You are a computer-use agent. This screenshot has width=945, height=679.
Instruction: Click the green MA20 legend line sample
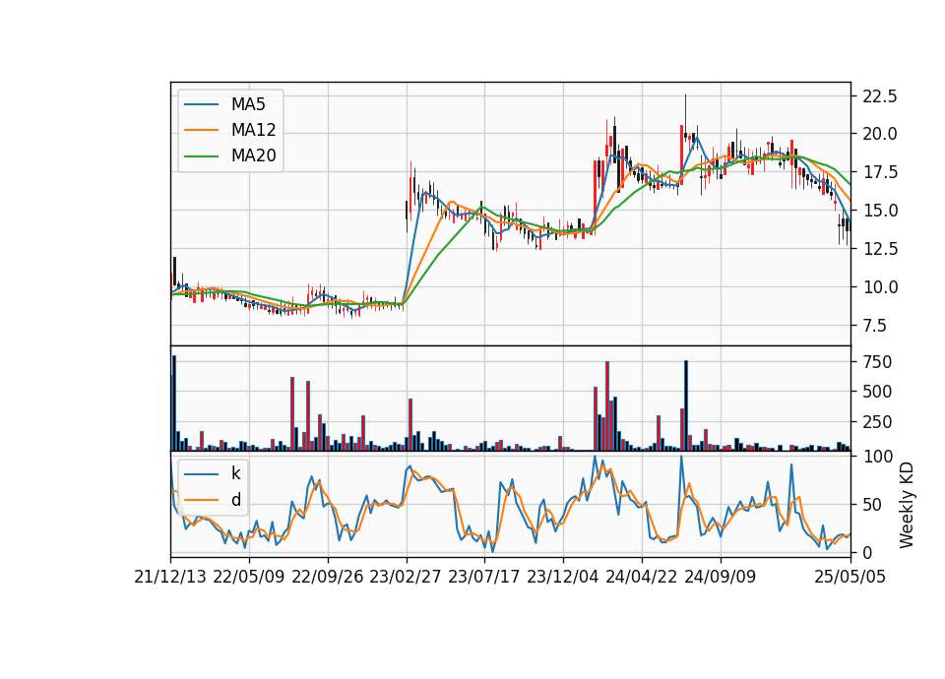tap(201, 156)
